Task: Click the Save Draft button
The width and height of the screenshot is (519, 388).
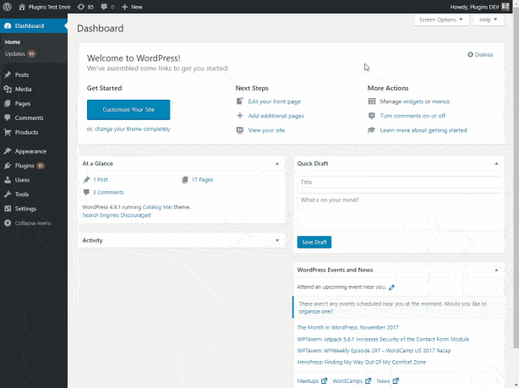Action: point(314,242)
